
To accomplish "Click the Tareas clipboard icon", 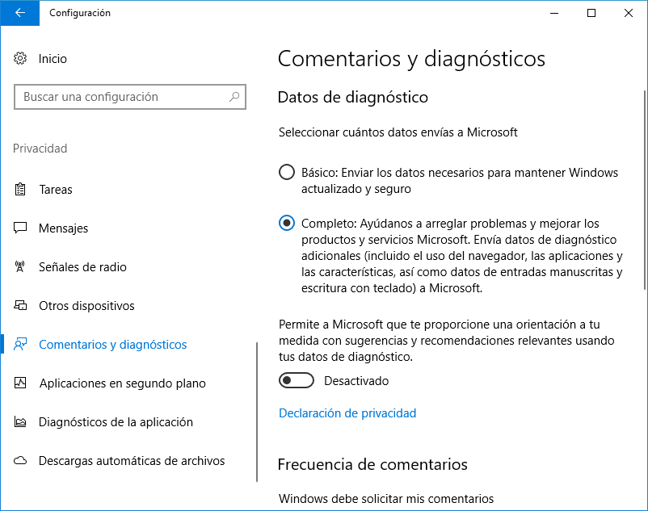I will (21, 190).
